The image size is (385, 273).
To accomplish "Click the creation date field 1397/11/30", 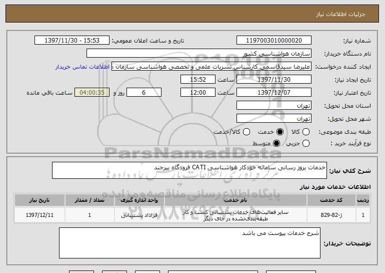I will (274, 80).
